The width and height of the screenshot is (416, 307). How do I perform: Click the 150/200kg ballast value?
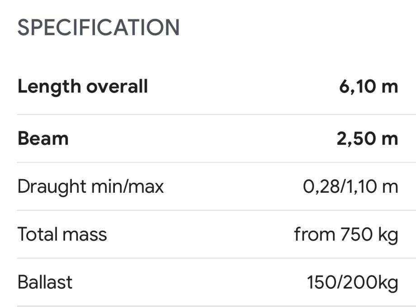tap(352, 282)
